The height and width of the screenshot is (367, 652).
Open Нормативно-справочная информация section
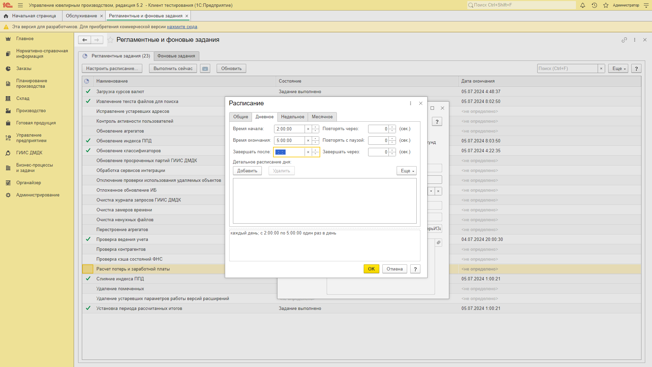coord(37,54)
